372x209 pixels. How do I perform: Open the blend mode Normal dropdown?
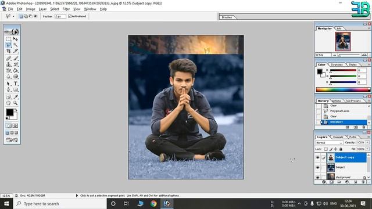click(330, 143)
